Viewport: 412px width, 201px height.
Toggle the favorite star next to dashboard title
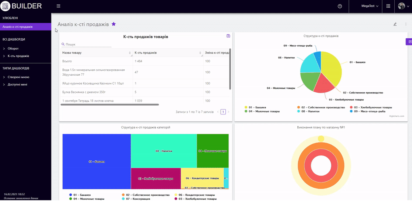click(114, 24)
